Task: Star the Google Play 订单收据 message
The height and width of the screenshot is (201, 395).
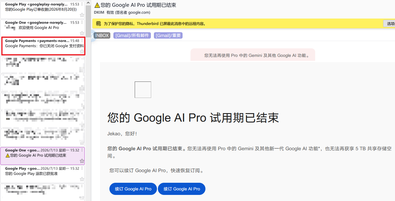Action: pos(82,15)
